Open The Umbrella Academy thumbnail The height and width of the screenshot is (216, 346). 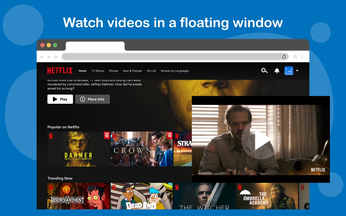click(267, 196)
